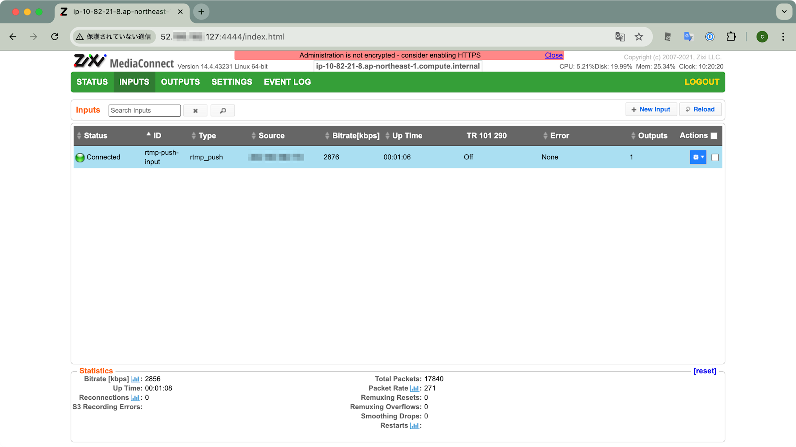
Task: Toggle the select-all checkbox beside Actions
Action: pos(714,136)
